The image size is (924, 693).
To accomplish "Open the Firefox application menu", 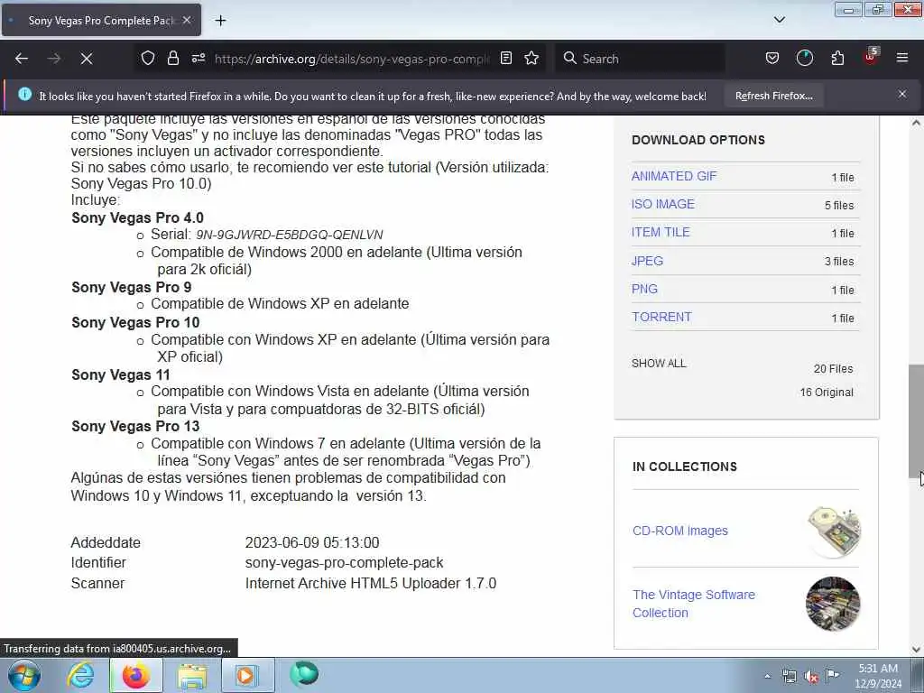I will tap(902, 59).
